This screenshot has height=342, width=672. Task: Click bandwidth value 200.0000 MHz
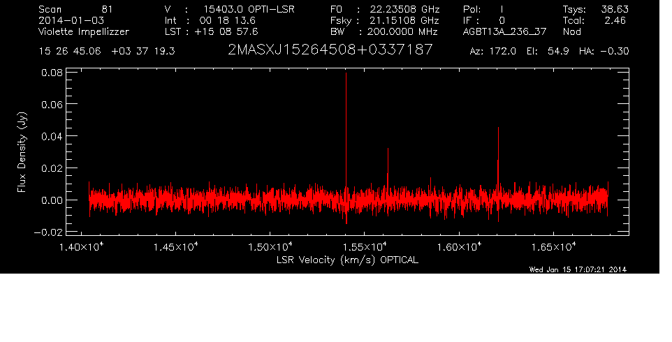(402, 31)
